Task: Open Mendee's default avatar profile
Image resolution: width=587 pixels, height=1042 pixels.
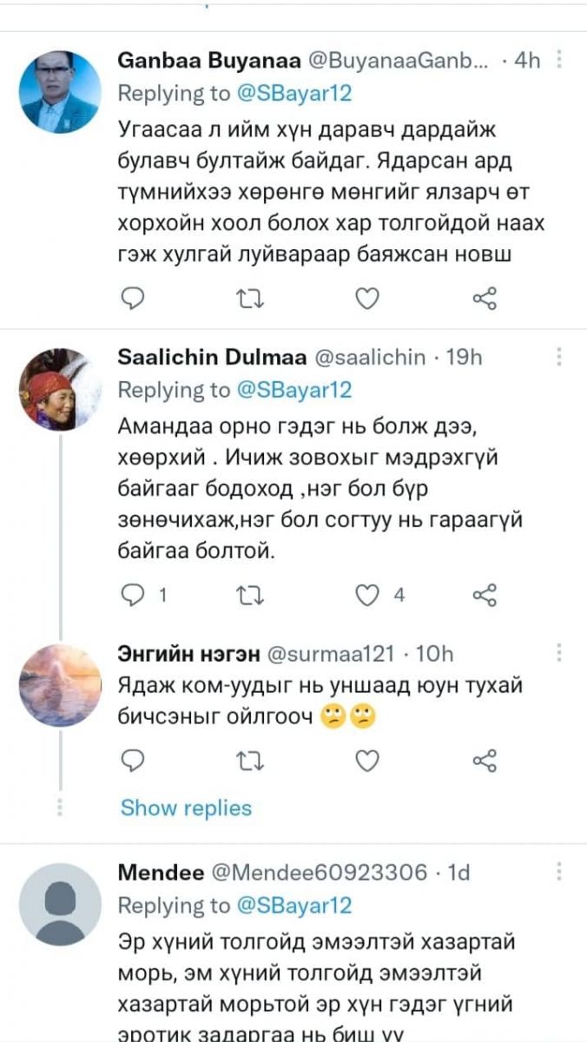Action: pos(60,904)
